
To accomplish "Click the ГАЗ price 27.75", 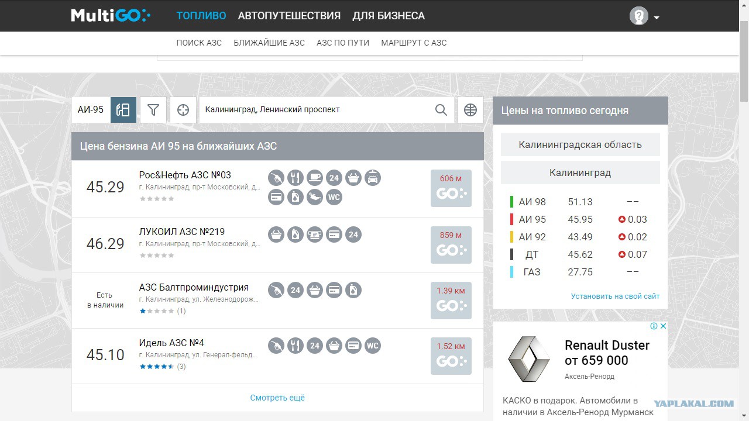I will pyautogui.click(x=580, y=272).
